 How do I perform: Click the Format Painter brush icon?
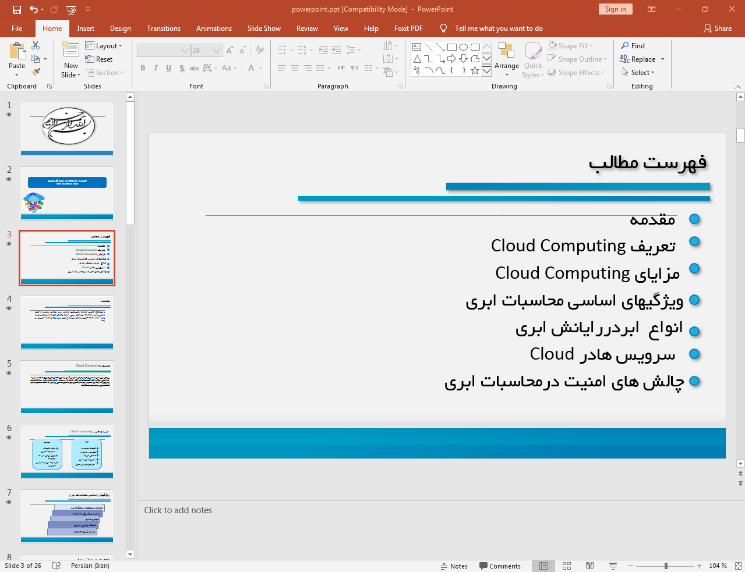click(x=36, y=72)
